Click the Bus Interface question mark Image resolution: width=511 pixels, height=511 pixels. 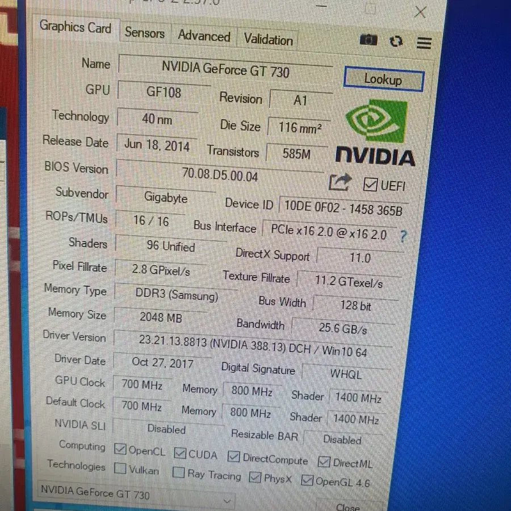[404, 236]
